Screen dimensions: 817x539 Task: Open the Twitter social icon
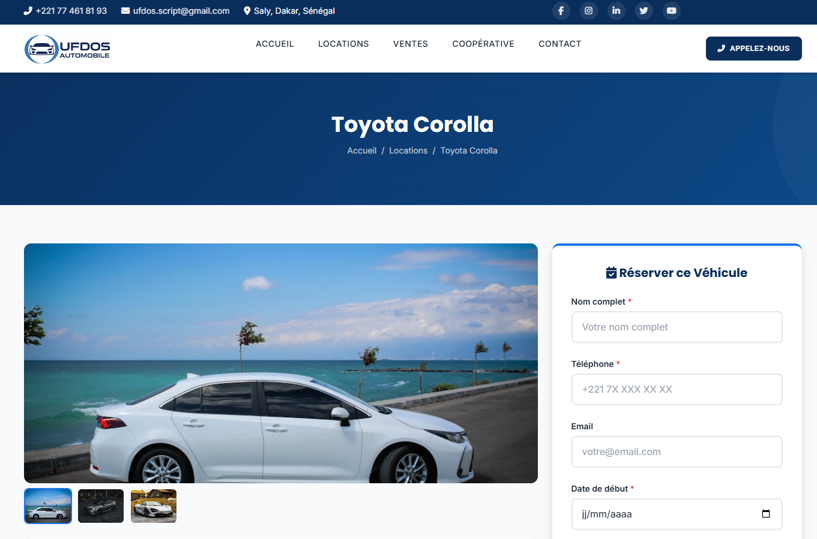644,11
